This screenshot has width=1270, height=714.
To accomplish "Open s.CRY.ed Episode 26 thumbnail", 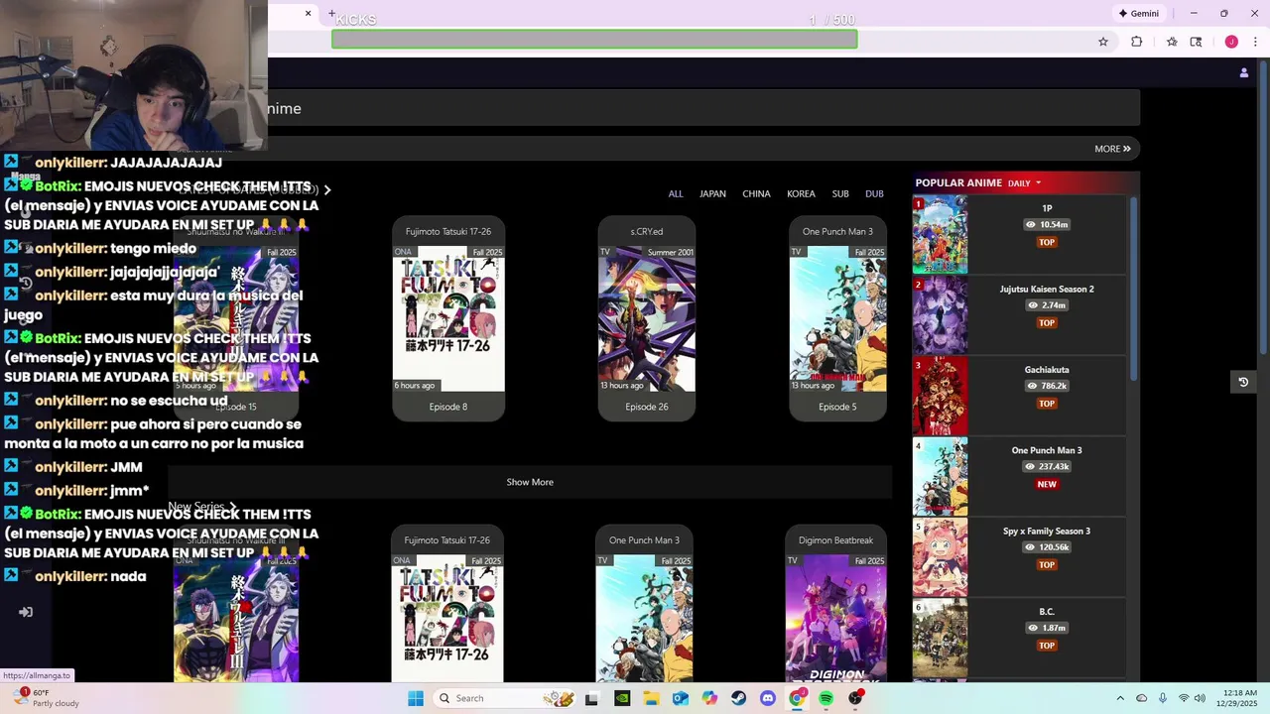I will (x=647, y=318).
